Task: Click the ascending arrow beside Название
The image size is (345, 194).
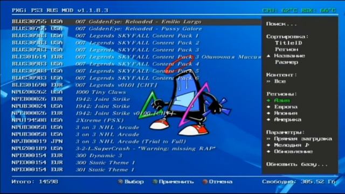Action: pyautogui.click(x=268, y=56)
